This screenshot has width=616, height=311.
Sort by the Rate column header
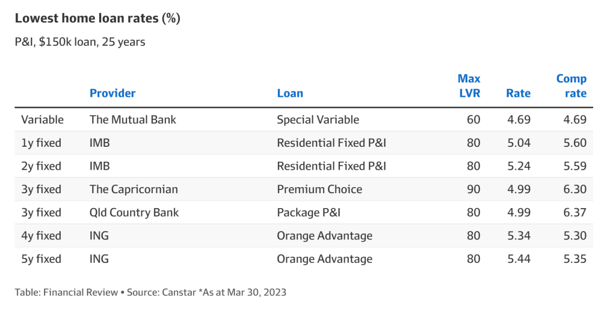[518, 93]
